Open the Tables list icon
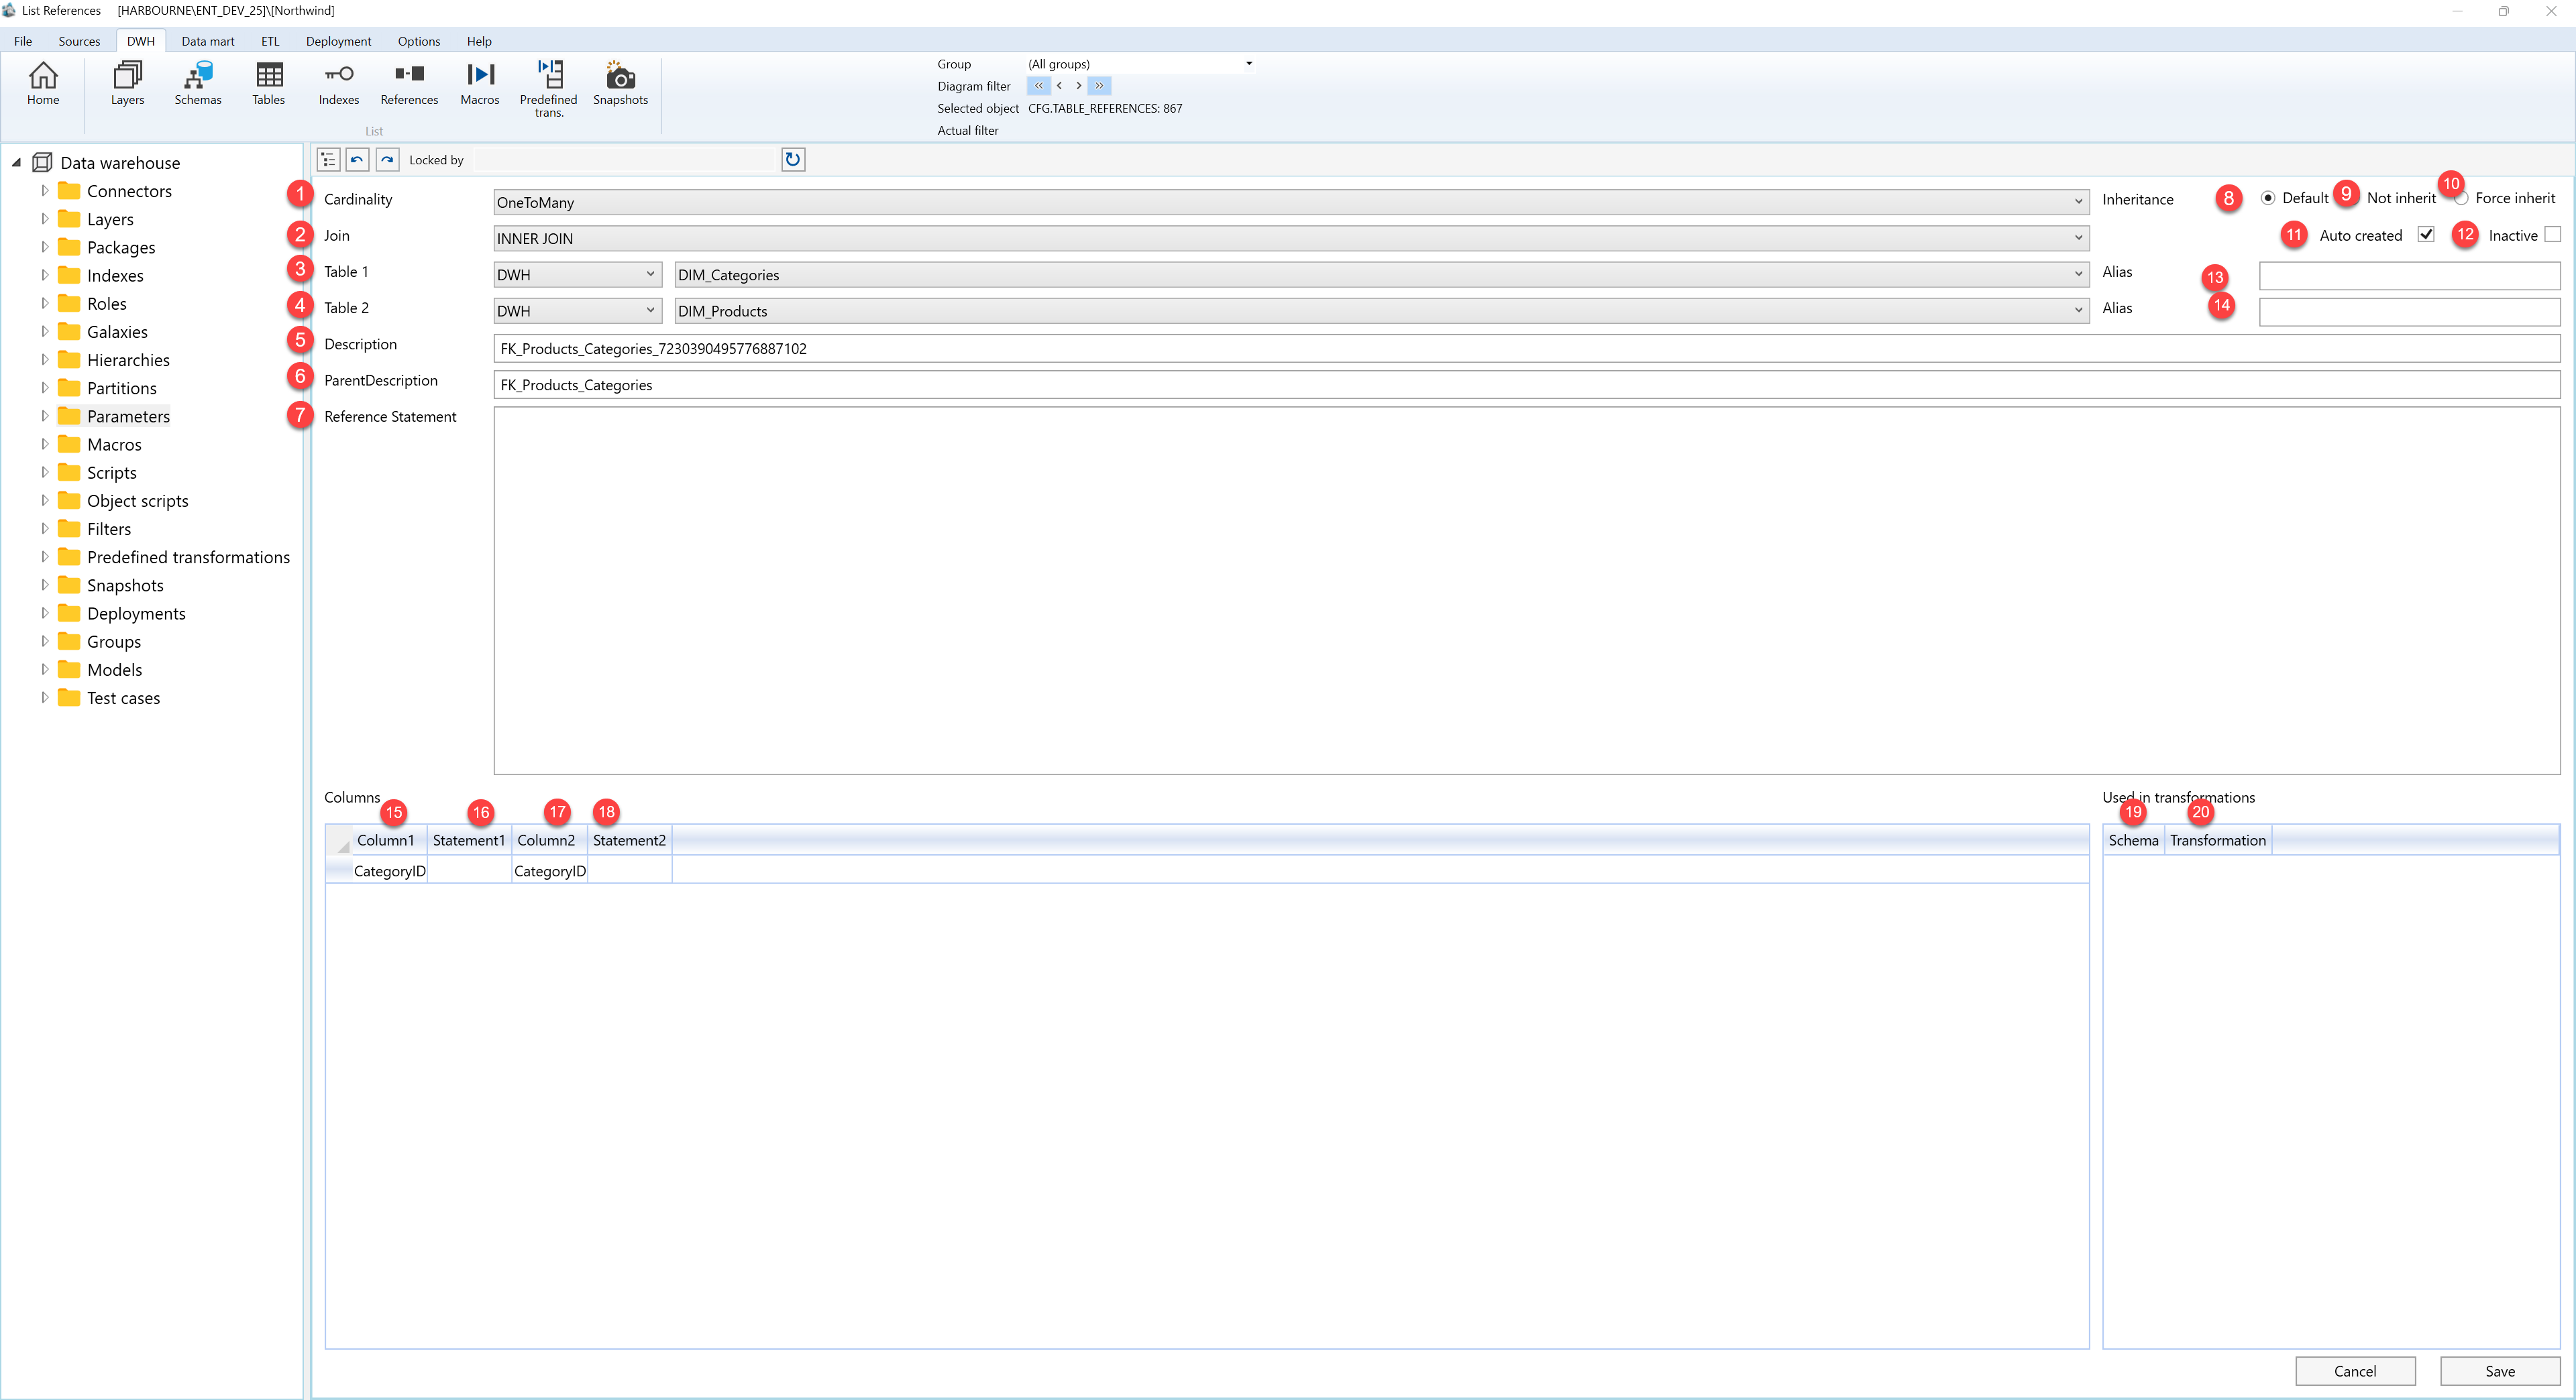Screen dimensions: 2576x1400 point(269,83)
